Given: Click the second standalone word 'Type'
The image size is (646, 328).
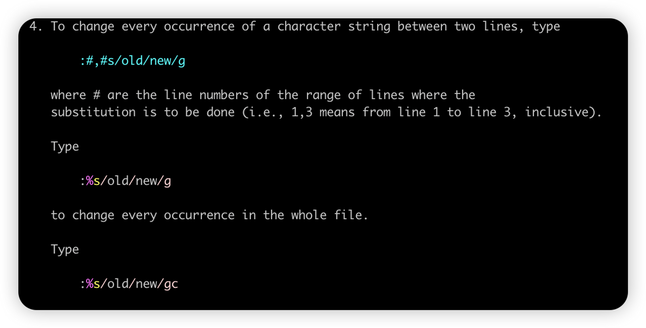Looking at the screenshot, I should tap(65, 250).
